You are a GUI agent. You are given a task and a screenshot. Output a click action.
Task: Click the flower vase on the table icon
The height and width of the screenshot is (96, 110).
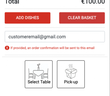[38, 67]
